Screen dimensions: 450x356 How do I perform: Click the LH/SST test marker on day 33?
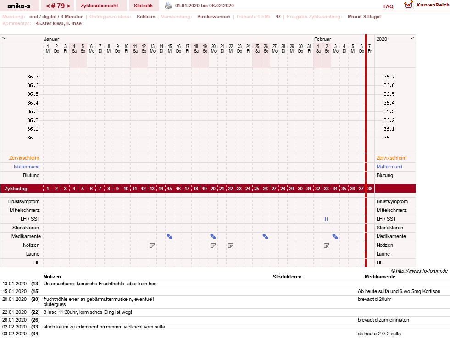326,219
